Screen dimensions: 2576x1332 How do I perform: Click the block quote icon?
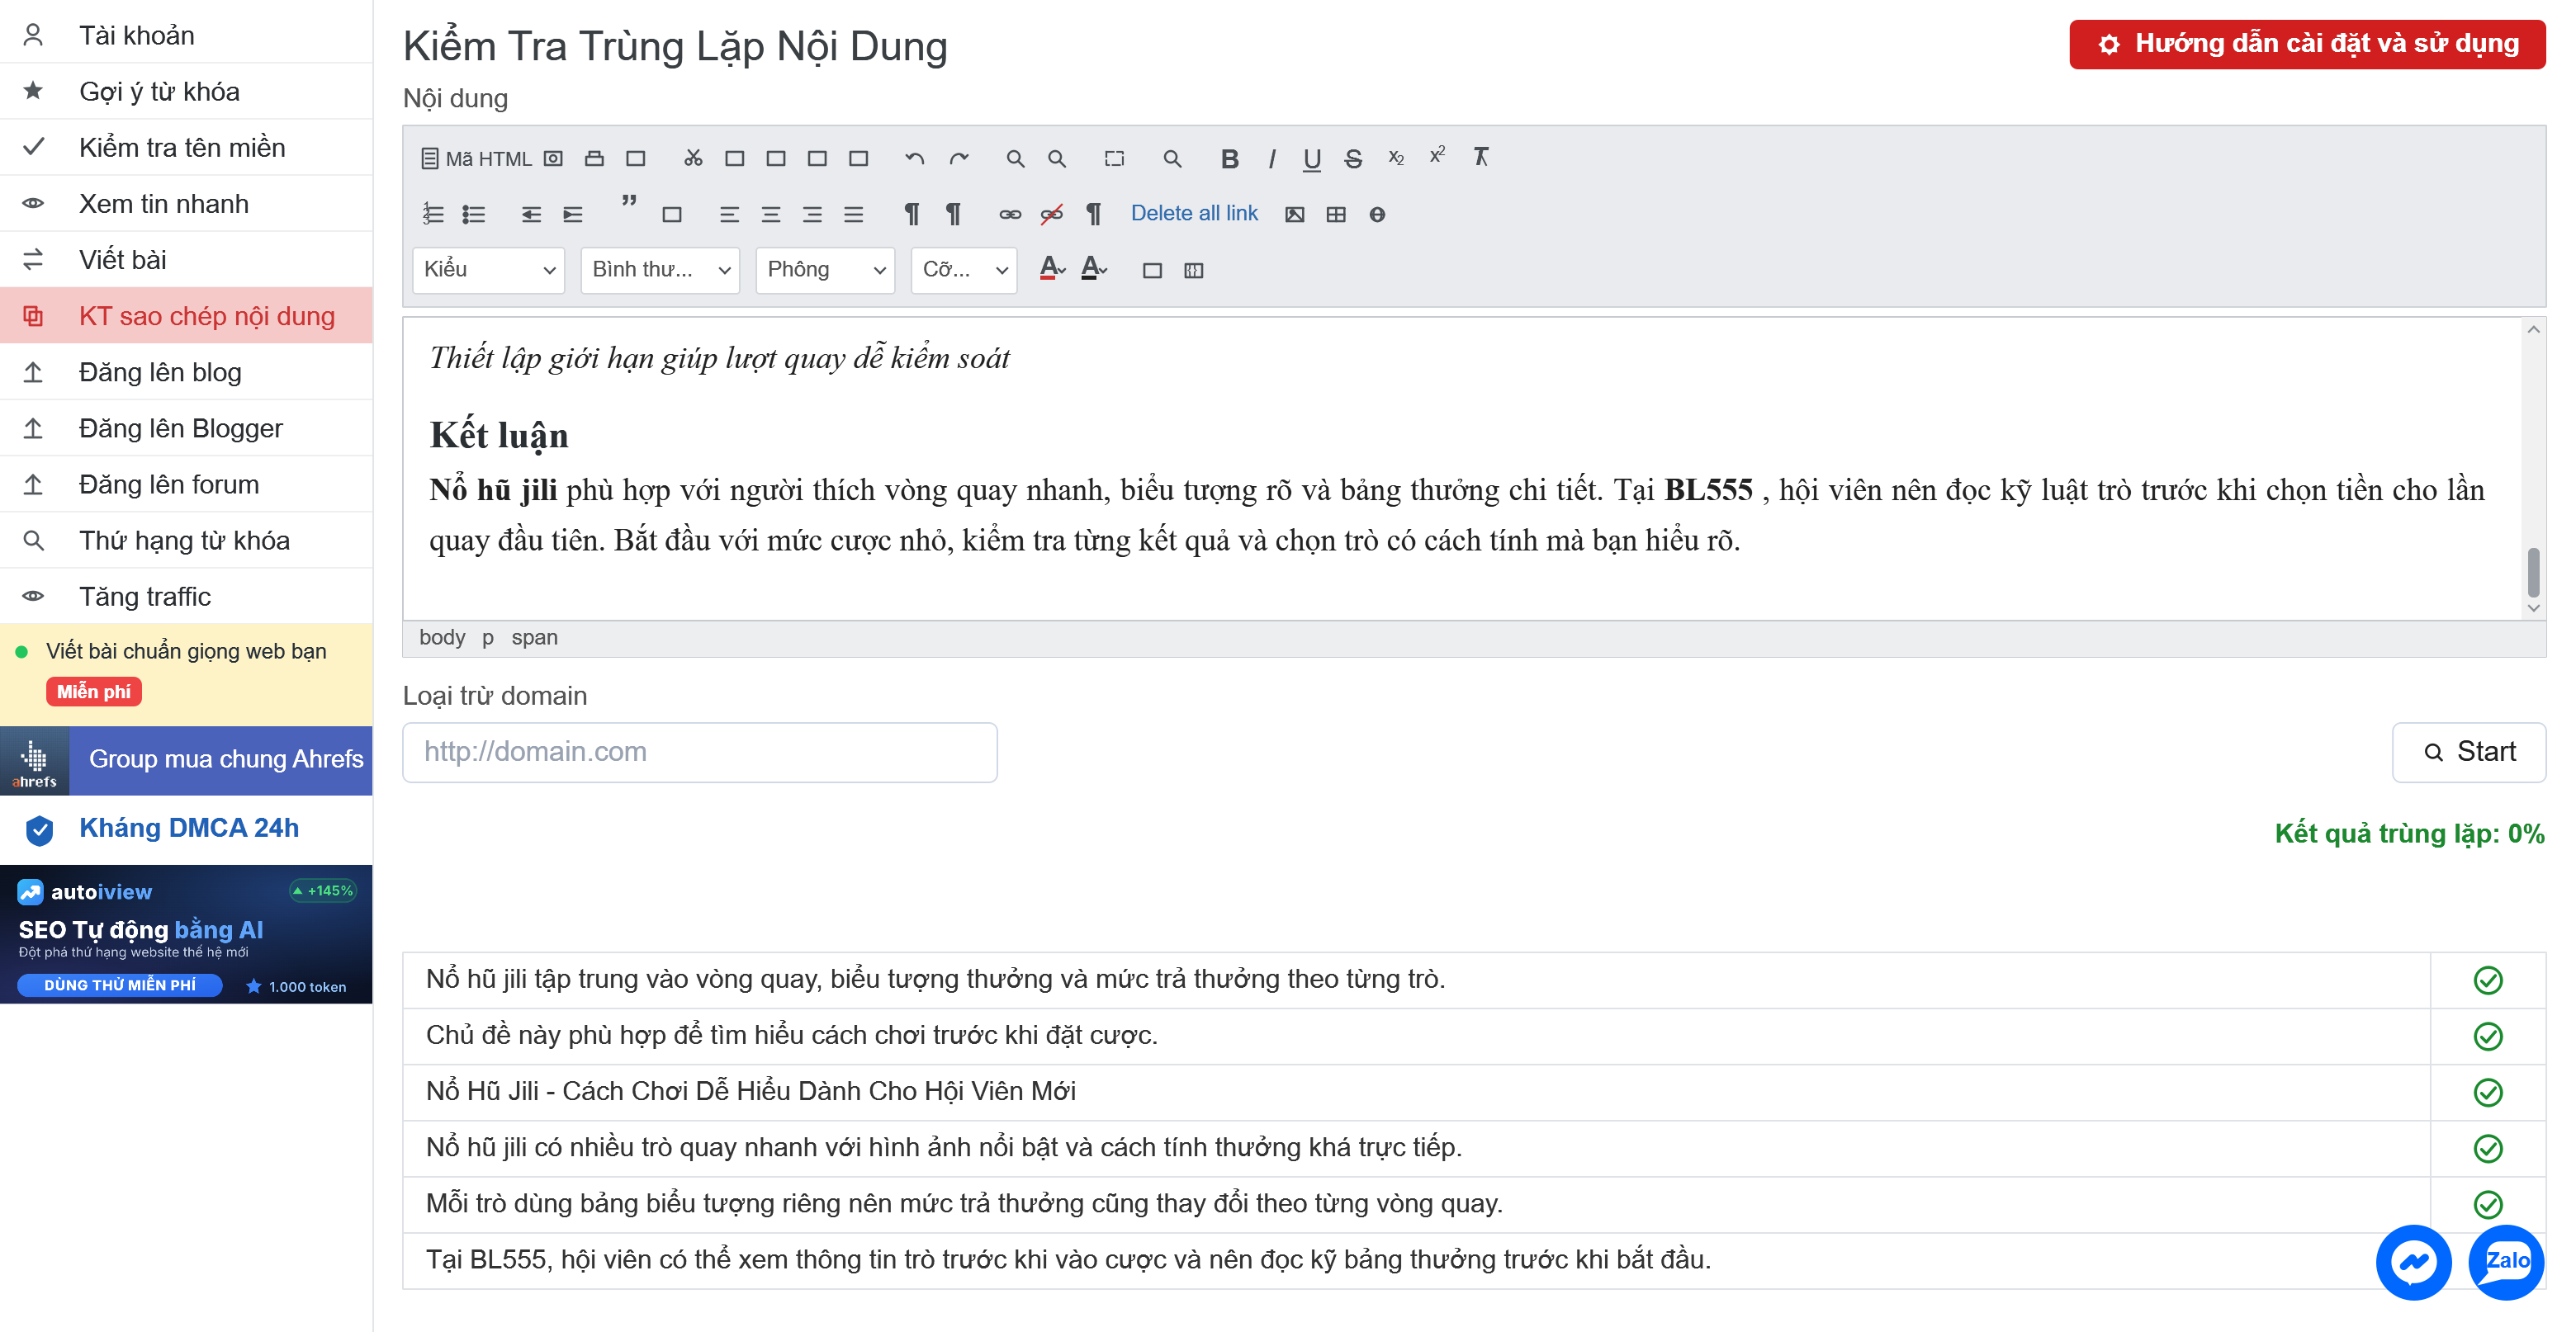tap(629, 204)
